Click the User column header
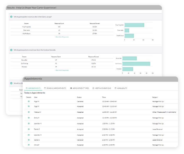 click(36, 97)
